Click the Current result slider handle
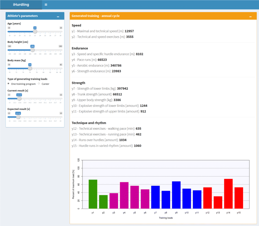259x226 pixels. click(19, 98)
